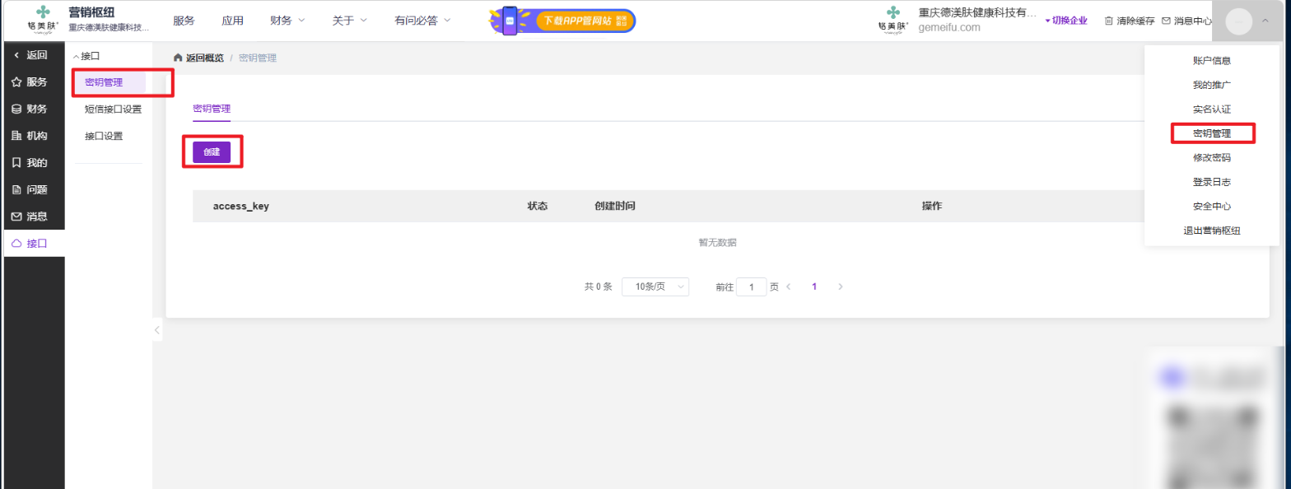Image resolution: width=1291 pixels, height=489 pixels.
Task: Click the user avatar circle
Action: click(1238, 21)
